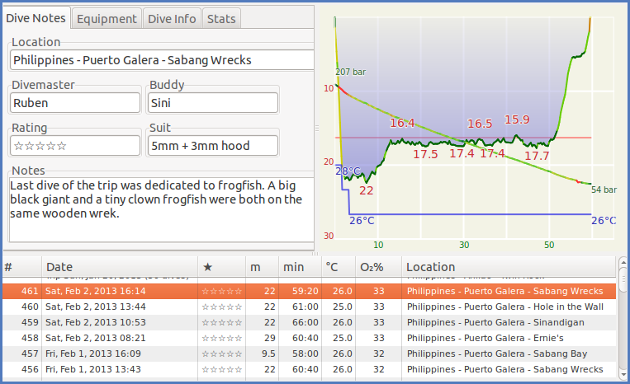Screen dimensions: 630x384
Task: Click the Location text field
Action: (x=162, y=60)
